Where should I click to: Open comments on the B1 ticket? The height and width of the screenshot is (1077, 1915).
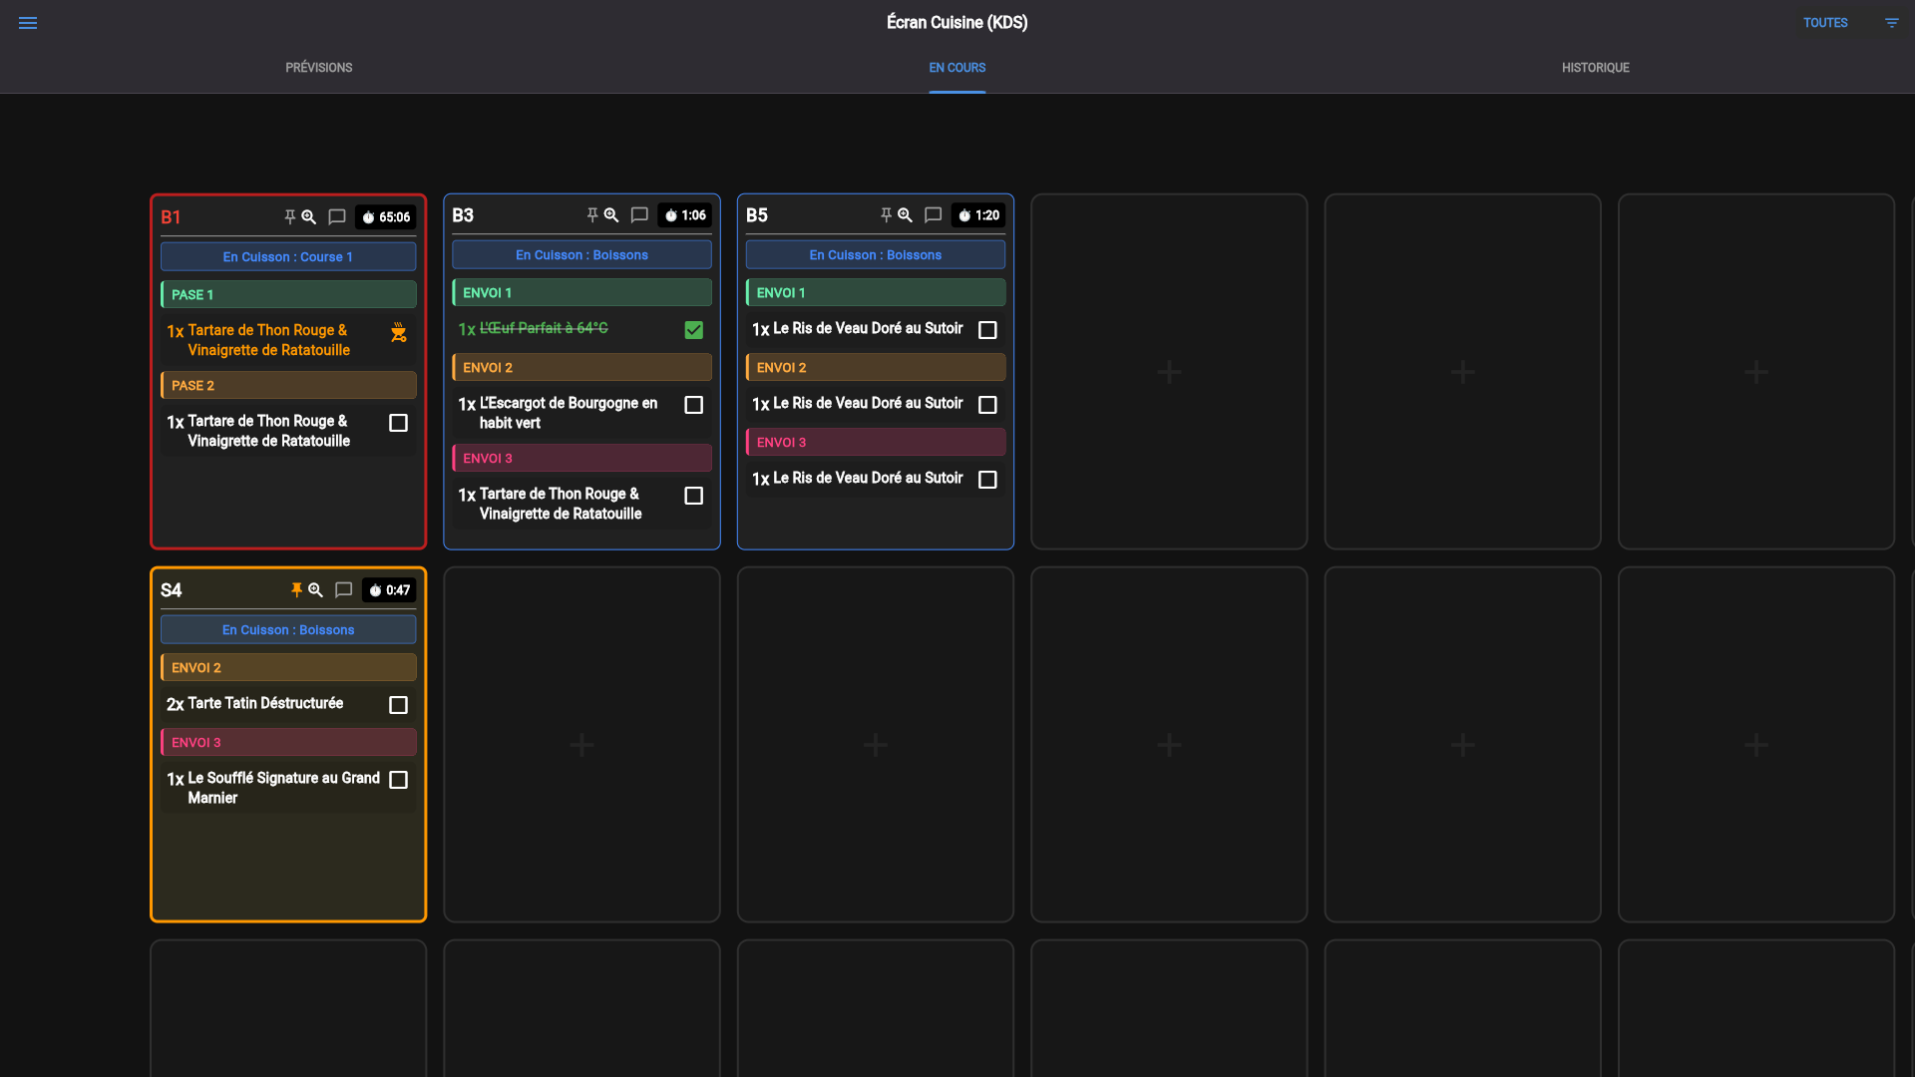pos(337,217)
